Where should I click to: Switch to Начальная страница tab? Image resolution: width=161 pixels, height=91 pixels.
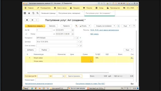coord(48,13)
